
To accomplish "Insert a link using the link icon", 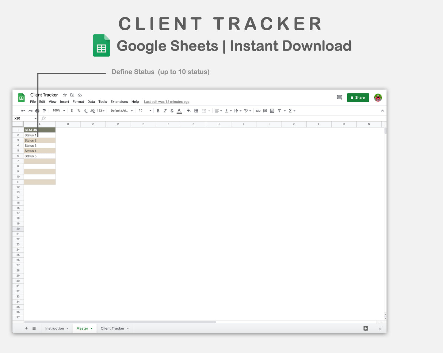I will point(258,111).
